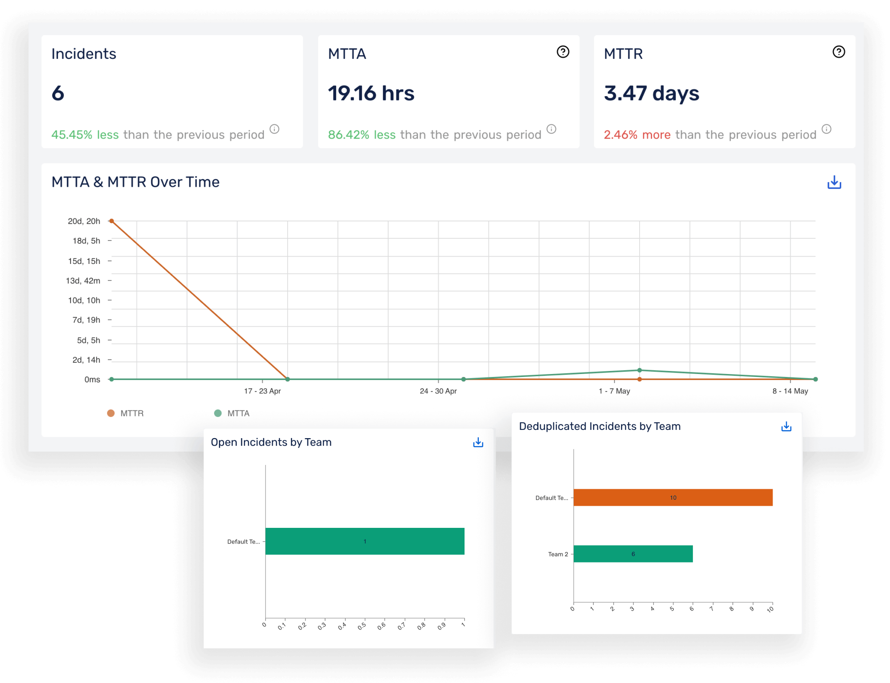Click the '20d, 20h' y-axis label
Screen dimensions: 890x683
(x=84, y=221)
